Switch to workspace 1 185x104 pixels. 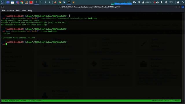[x=36, y=2]
